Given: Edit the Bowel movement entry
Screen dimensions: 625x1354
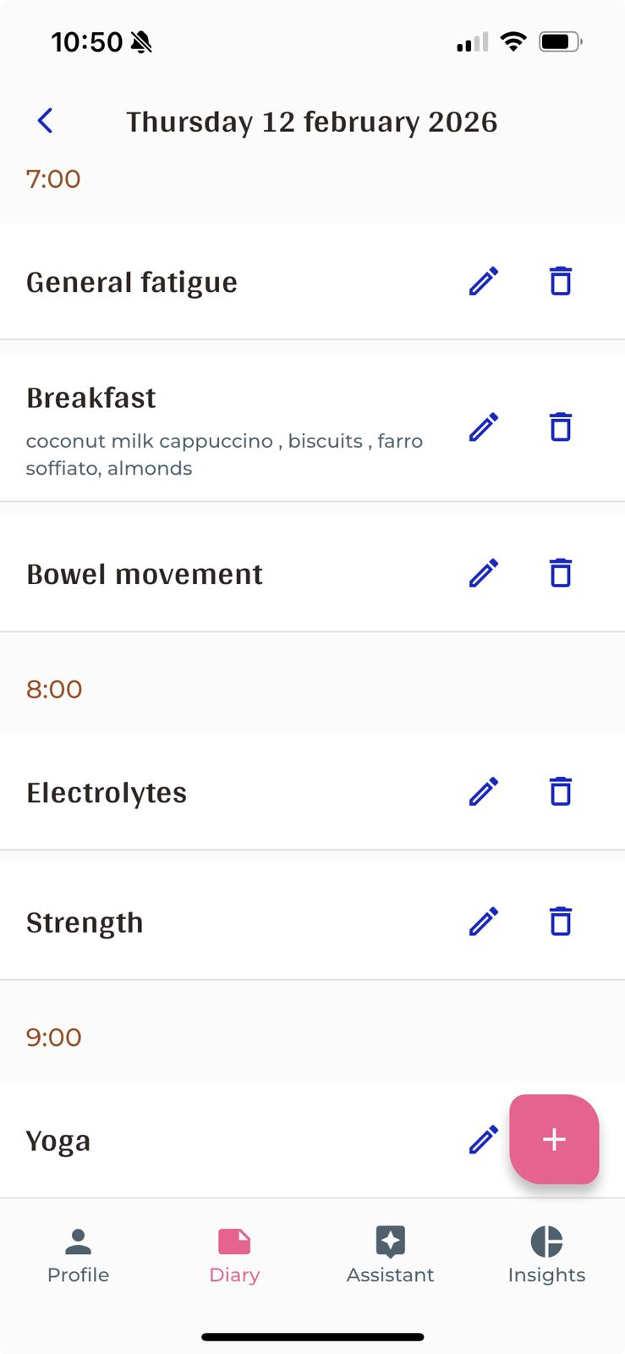Looking at the screenshot, I should pyautogui.click(x=484, y=573).
